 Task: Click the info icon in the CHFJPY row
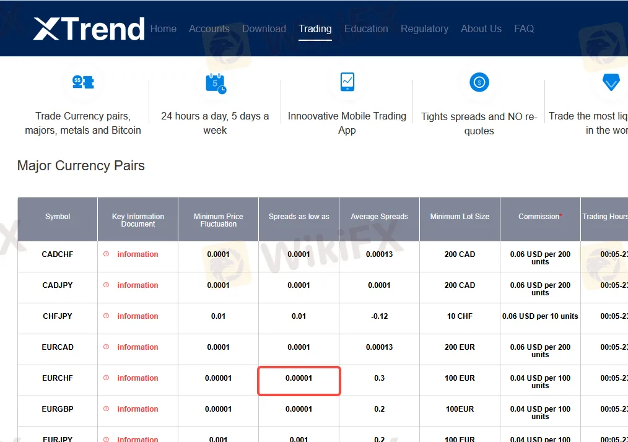106,316
